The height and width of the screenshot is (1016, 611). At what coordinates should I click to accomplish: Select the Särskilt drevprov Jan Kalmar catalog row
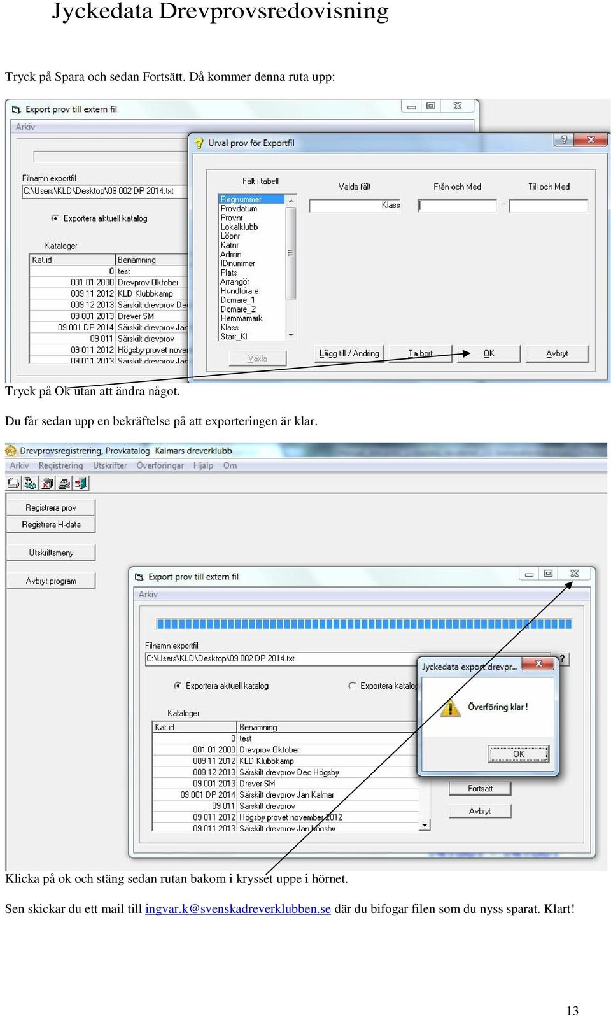click(285, 794)
